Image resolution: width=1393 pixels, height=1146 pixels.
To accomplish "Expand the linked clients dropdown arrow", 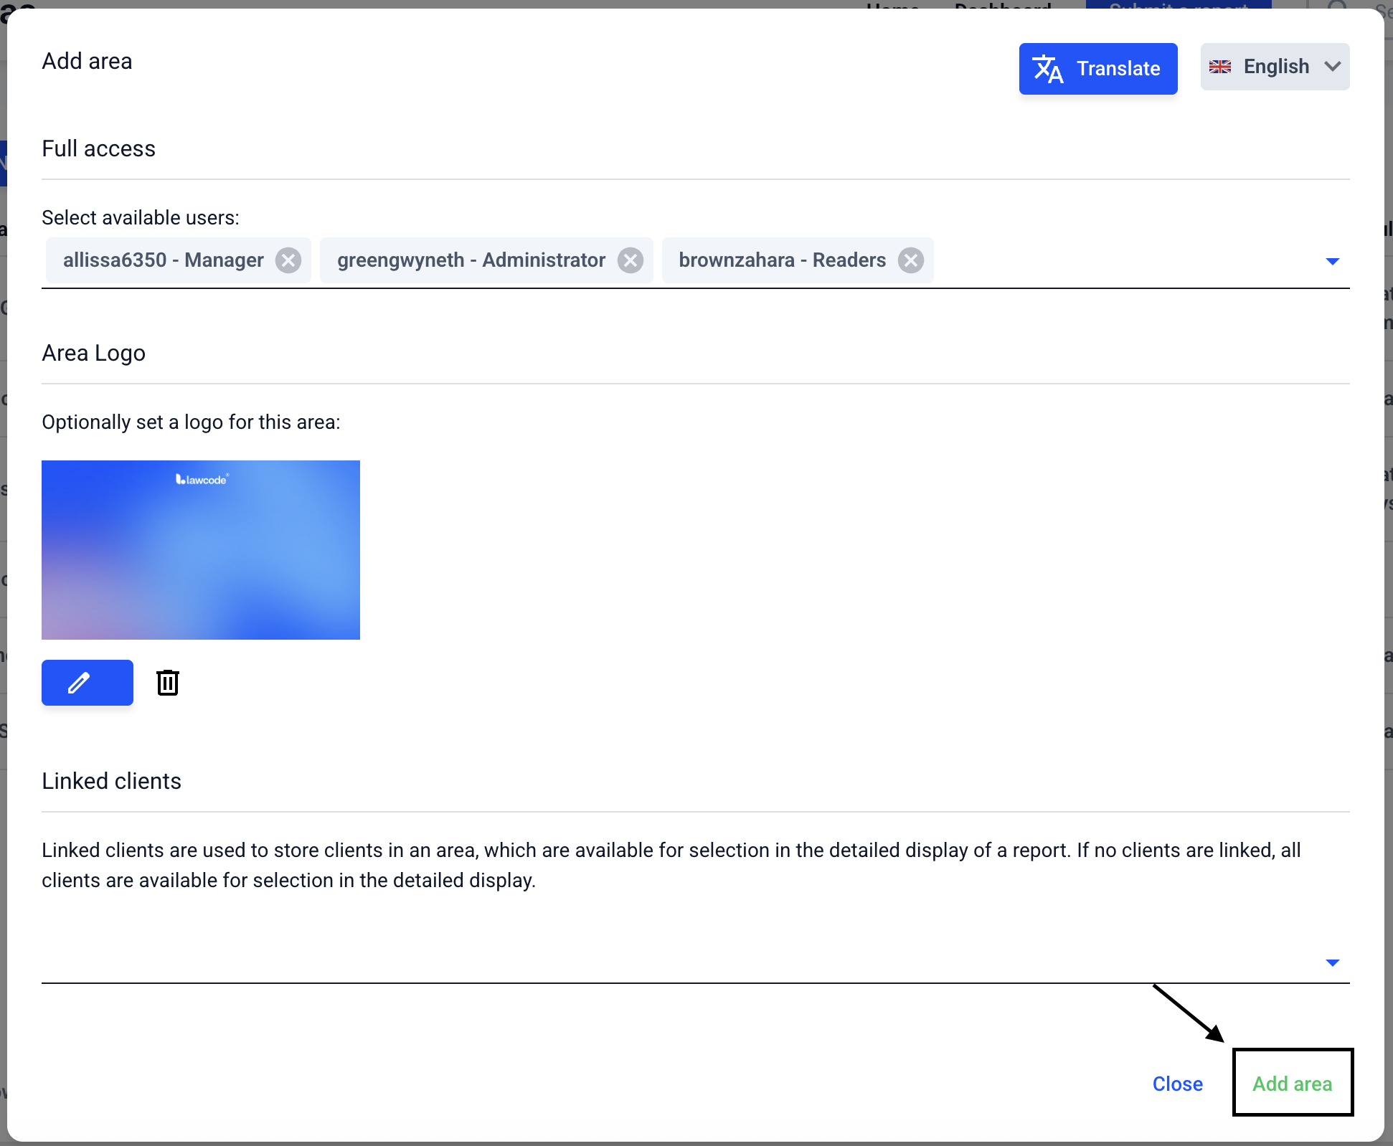I will (1332, 963).
